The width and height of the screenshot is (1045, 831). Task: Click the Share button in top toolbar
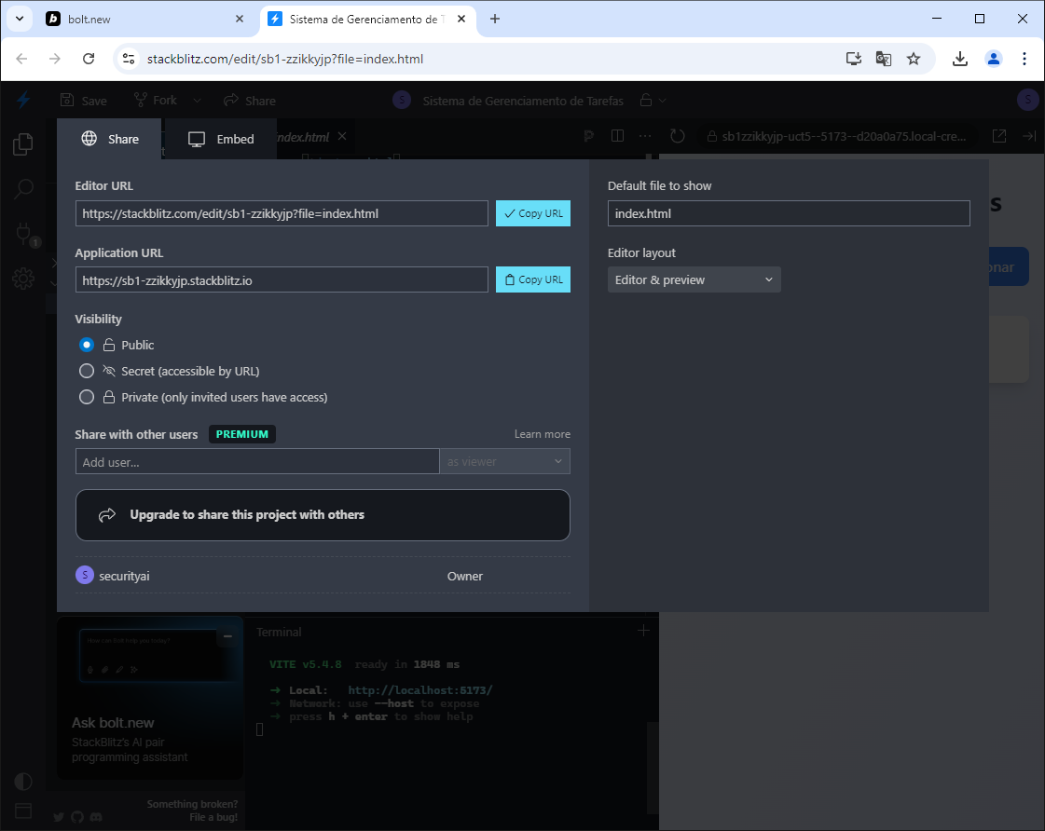(x=250, y=101)
